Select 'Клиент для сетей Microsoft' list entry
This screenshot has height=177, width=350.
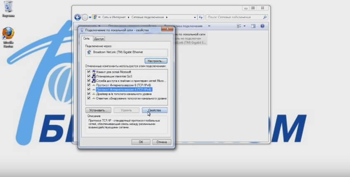pyautogui.click(x=114, y=72)
